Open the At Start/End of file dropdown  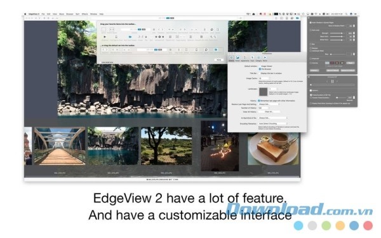pos(273,118)
